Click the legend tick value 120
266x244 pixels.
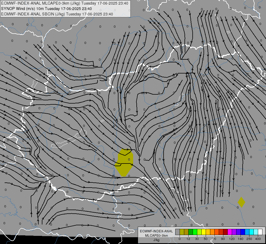[x=232, y=239]
